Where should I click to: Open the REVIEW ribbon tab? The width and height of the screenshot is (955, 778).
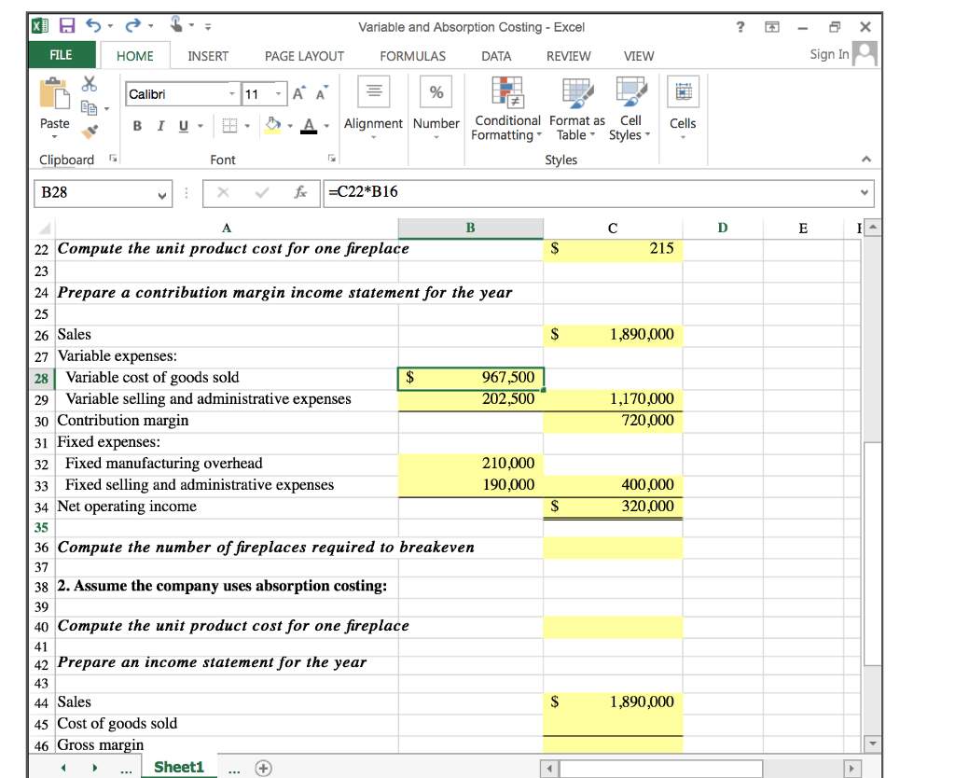(568, 56)
